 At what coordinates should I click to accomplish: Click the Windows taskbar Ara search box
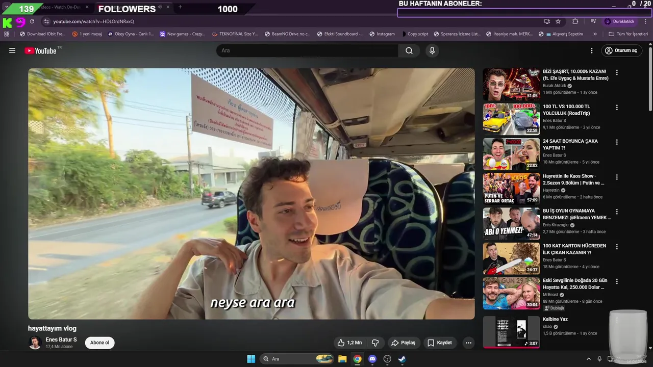tap(297, 359)
